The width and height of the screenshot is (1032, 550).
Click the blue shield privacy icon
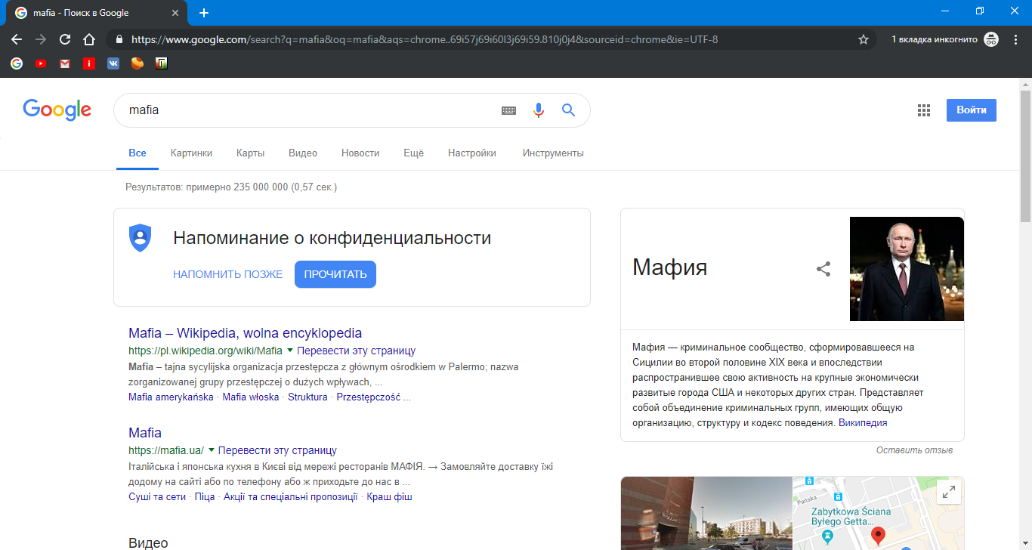pos(140,238)
